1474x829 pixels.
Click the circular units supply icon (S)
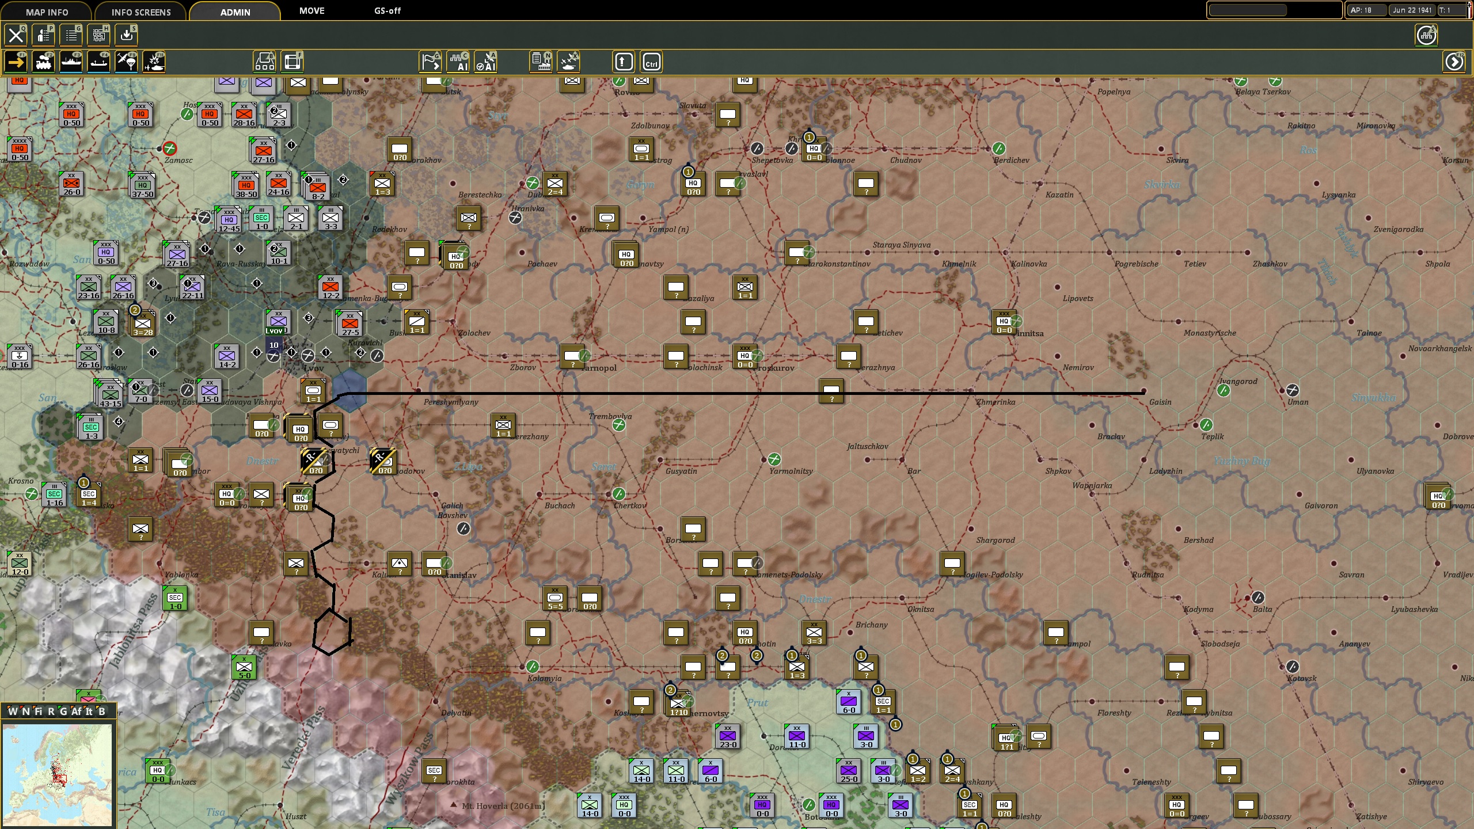pos(1427,35)
